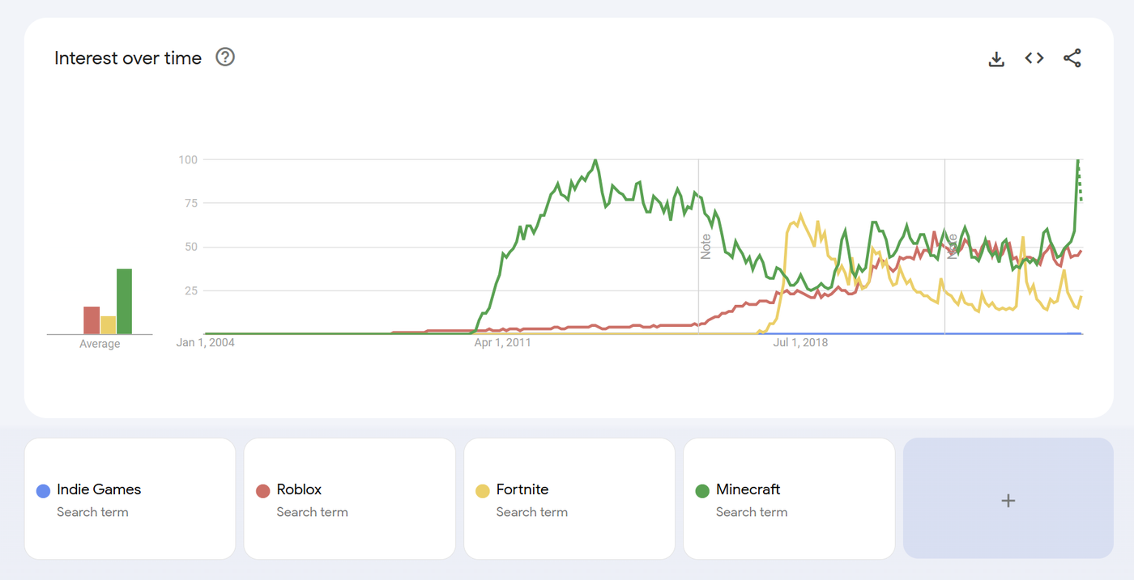The image size is (1134, 580).
Task: Open the help icon beside Interest over time
Action: click(x=225, y=57)
